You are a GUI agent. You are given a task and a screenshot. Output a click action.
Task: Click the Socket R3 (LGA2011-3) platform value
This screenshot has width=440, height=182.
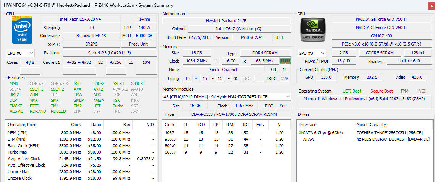(x=110, y=53)
